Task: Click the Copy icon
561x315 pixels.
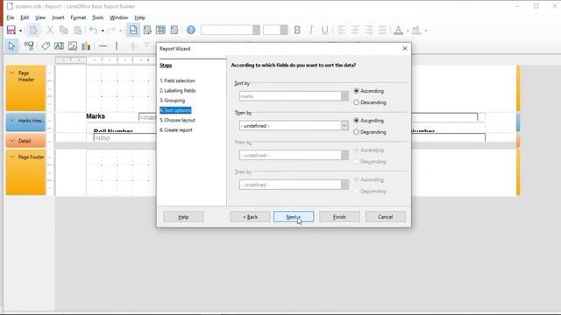Action: (64, 31)
